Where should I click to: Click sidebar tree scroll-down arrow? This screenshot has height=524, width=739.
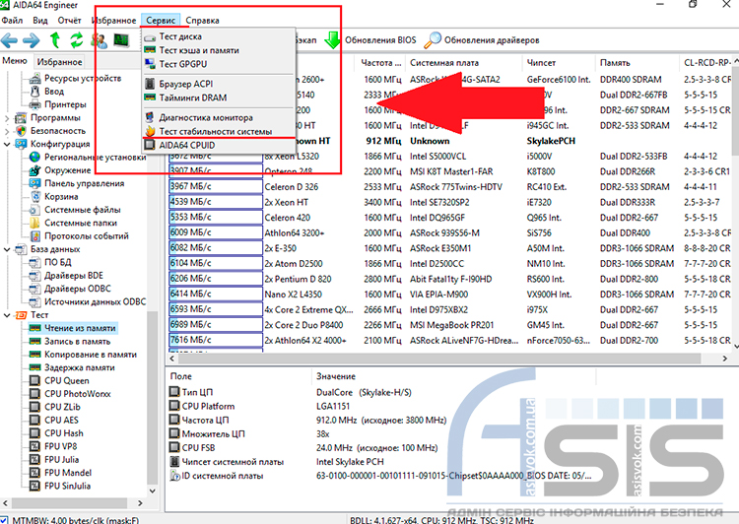pos(152,491)
